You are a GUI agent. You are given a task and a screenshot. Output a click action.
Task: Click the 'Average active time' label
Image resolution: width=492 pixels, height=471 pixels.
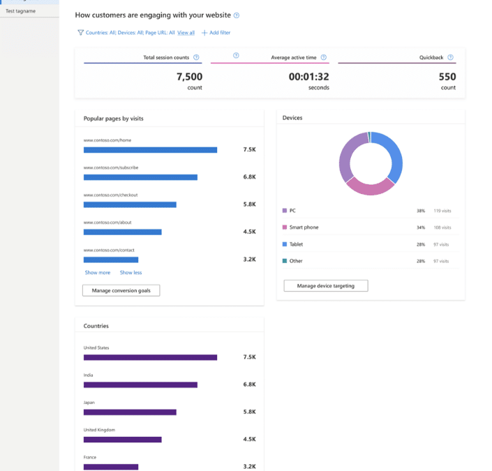[294, 57]
